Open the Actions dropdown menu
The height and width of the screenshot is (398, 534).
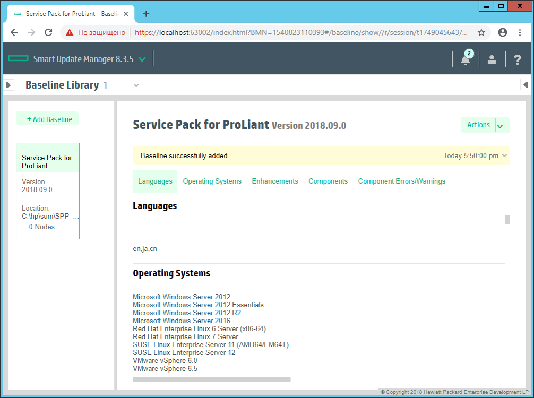[485, 125]
